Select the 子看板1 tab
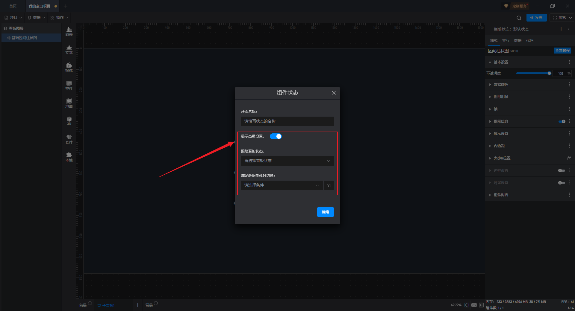The width and height of the screenshot is (575, 311). click(114, 305)
